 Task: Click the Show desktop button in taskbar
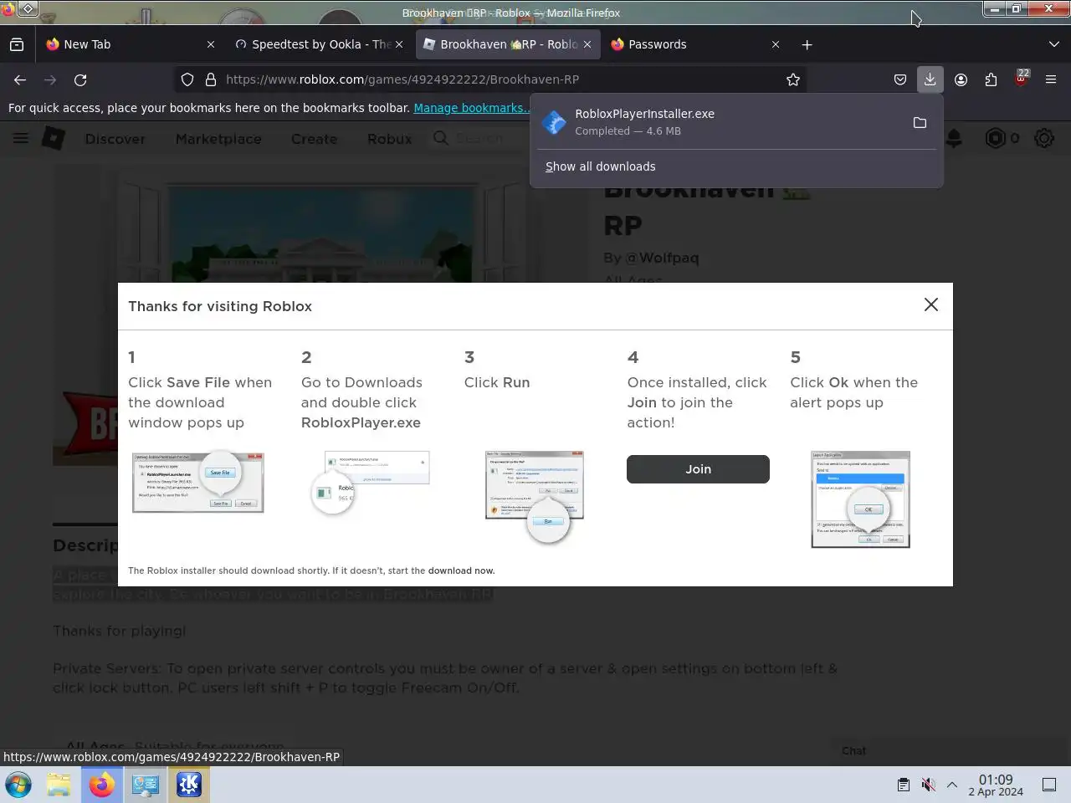point(1049,785)
